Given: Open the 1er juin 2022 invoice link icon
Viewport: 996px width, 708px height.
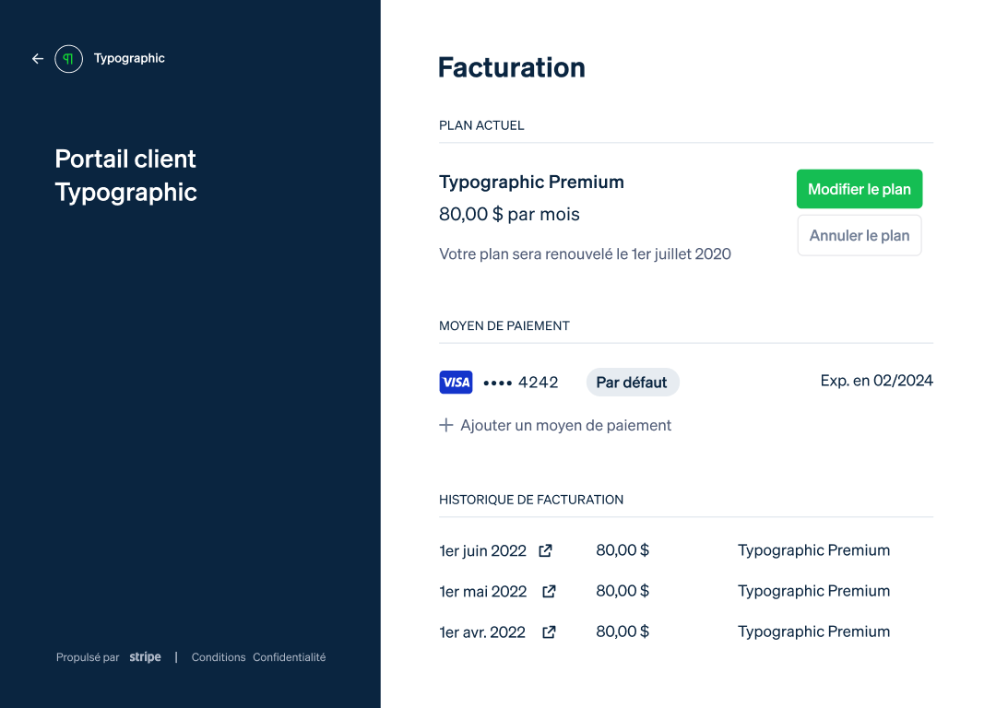Looking at the screenshot, I should coord(545,550).
